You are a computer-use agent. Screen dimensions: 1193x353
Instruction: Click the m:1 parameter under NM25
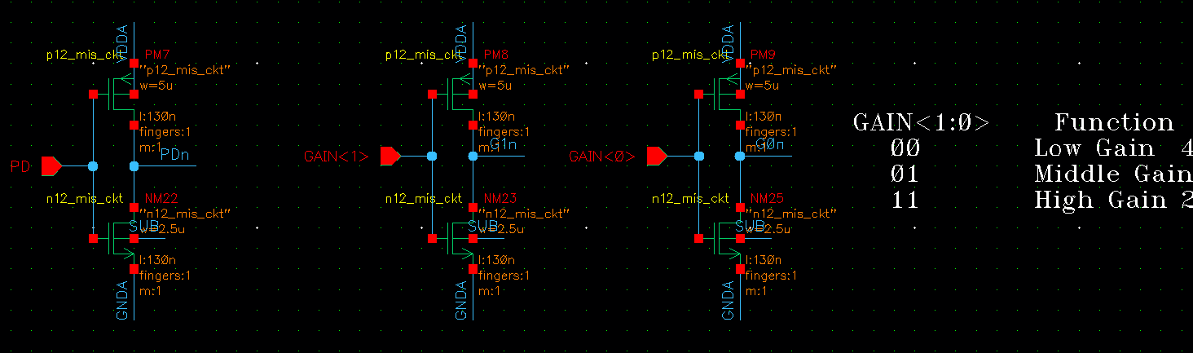757,291
